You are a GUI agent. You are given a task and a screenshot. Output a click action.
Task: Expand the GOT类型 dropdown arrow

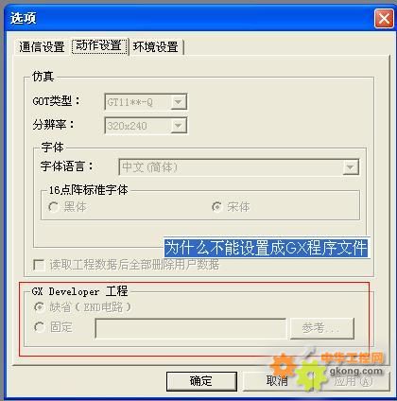179,102
